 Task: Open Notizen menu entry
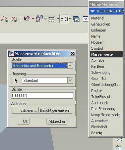[106, 42]
